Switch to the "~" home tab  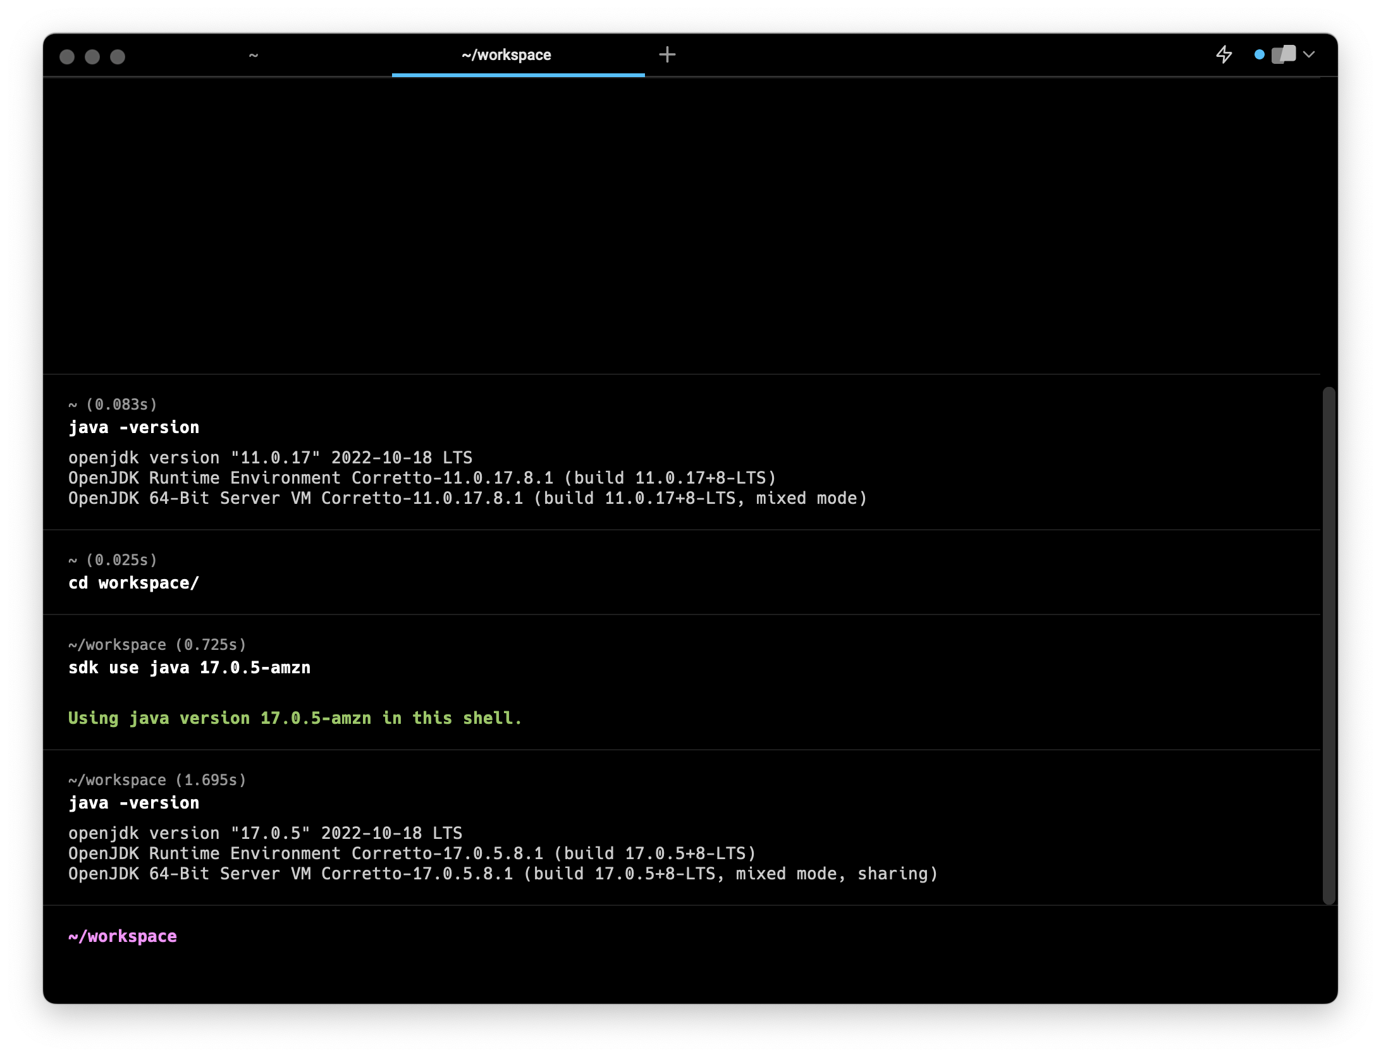254,56
